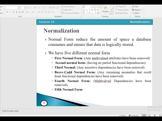
Task: Select the Text Box shape in gallery
Action: (x=84, y=7)
